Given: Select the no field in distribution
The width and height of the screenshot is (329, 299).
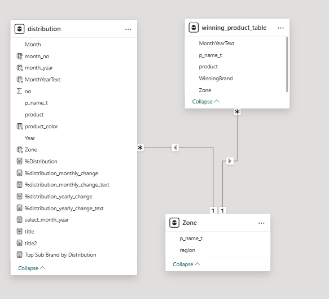Looking at the screenshot, I should click(x=28, y=92).
